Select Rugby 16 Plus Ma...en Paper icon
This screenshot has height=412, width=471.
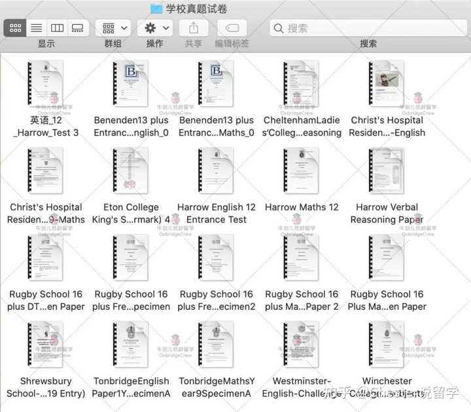[x=387, y=257]
